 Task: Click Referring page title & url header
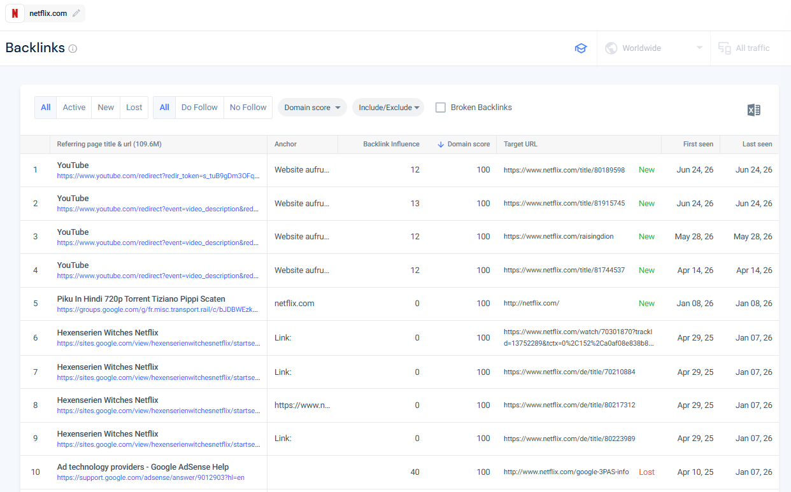109,144
